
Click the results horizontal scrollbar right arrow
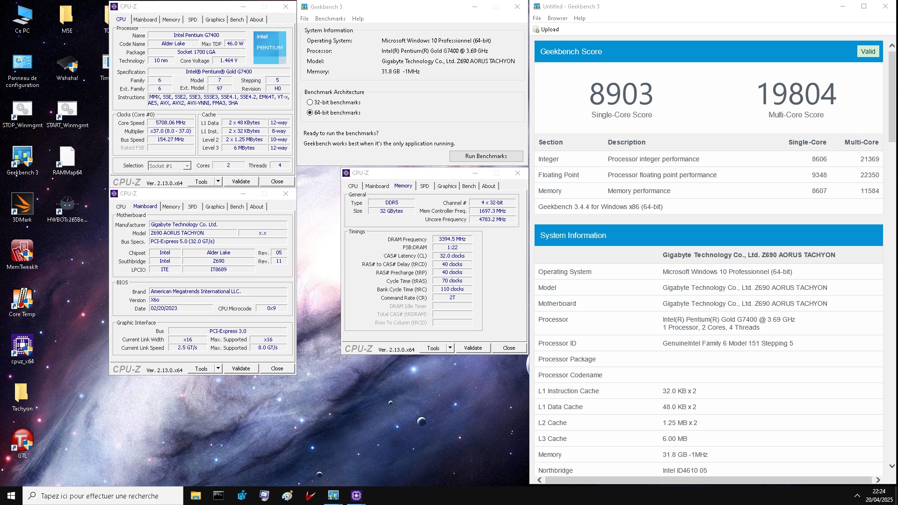pos(878,480)
